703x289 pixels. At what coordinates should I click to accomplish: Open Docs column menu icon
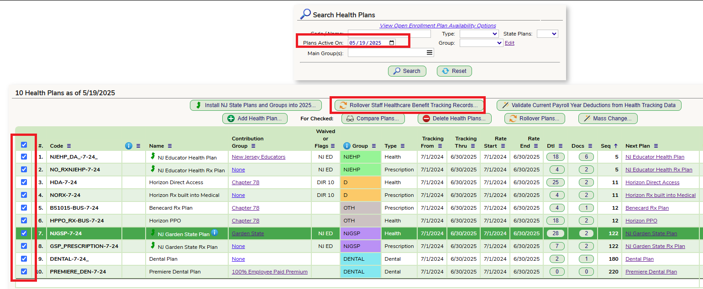click(x=589, y=146)
